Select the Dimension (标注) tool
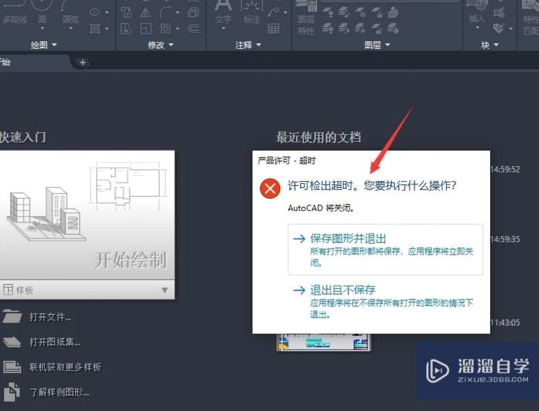The height and width of the screenshot is (411, 539). click(252, 12)
